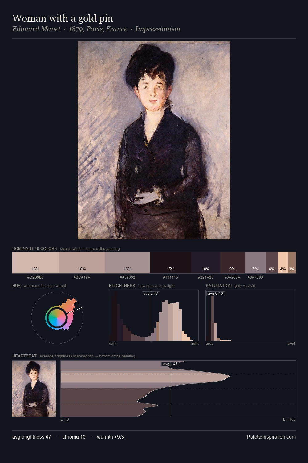Click avg L 47 label in brightness histogram
The width and height of the screenshot is (308, 463).
(x=151, y=293)
